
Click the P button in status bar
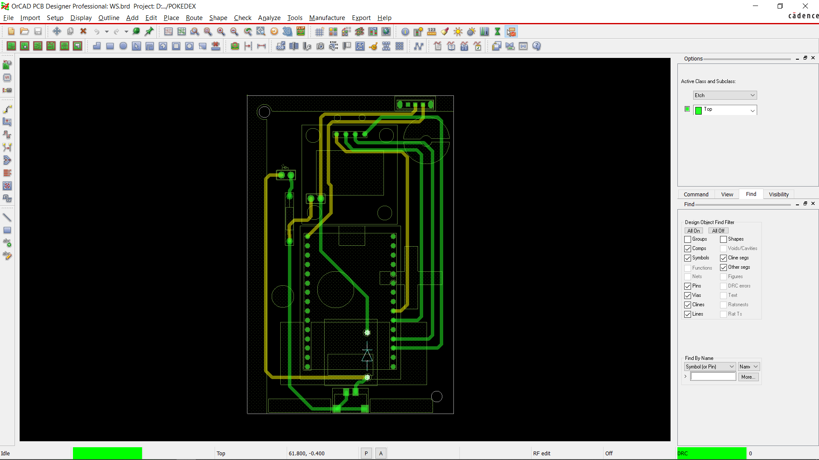click(x=366, y=454)
